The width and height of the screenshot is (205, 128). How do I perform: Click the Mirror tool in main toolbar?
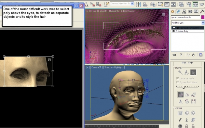[x=138, y=4]
